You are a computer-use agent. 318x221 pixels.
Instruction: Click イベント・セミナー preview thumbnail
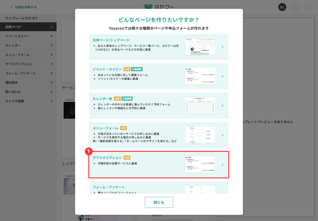(x=200, y=76)
